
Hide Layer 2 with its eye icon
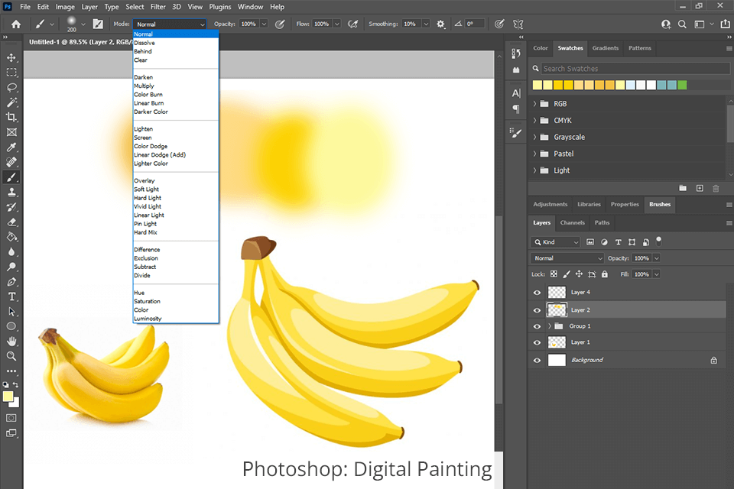pyautogui.click(x=537, y=309)
